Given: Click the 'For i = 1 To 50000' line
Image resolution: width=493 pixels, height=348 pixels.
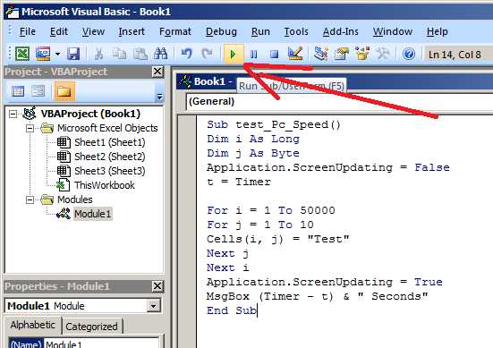Looking at the screenshot, I should pos(271,210).
